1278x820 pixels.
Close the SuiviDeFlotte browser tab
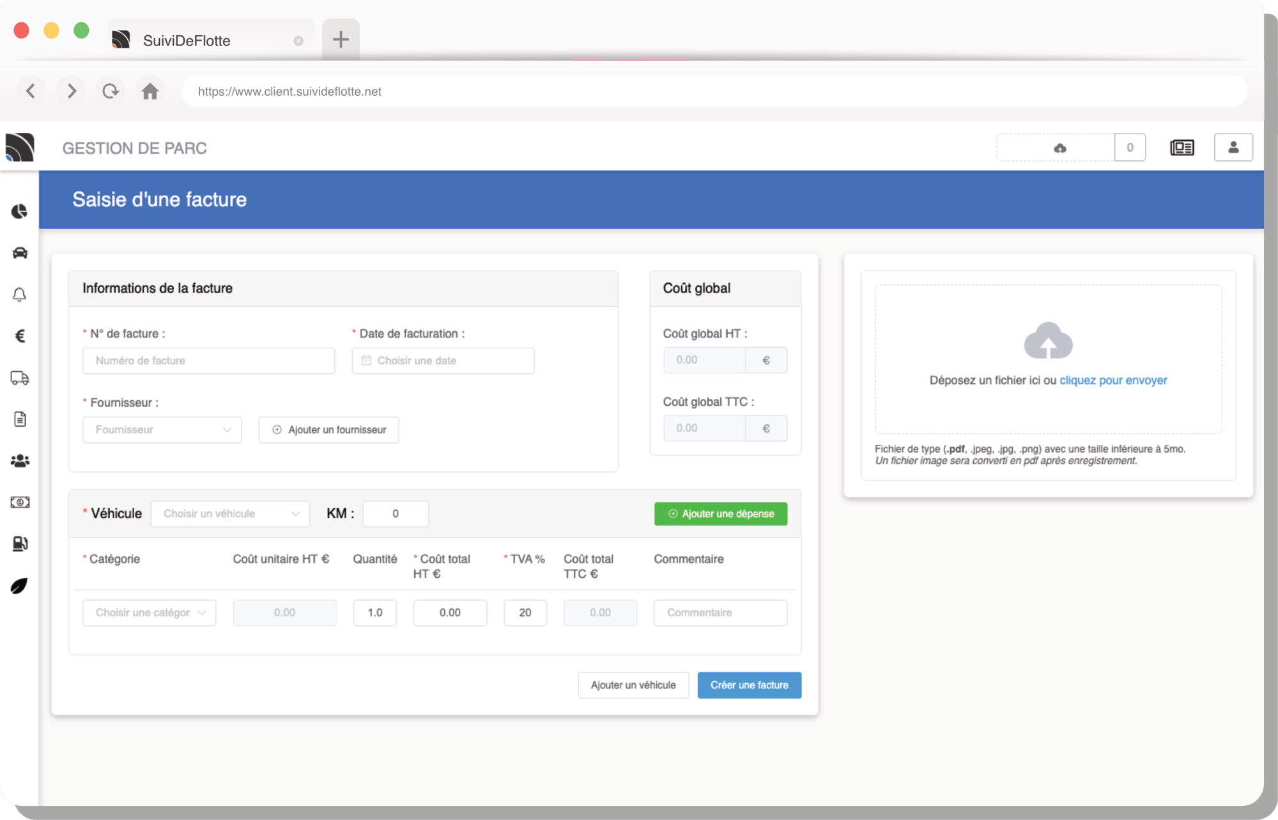(x=298, y=41)
